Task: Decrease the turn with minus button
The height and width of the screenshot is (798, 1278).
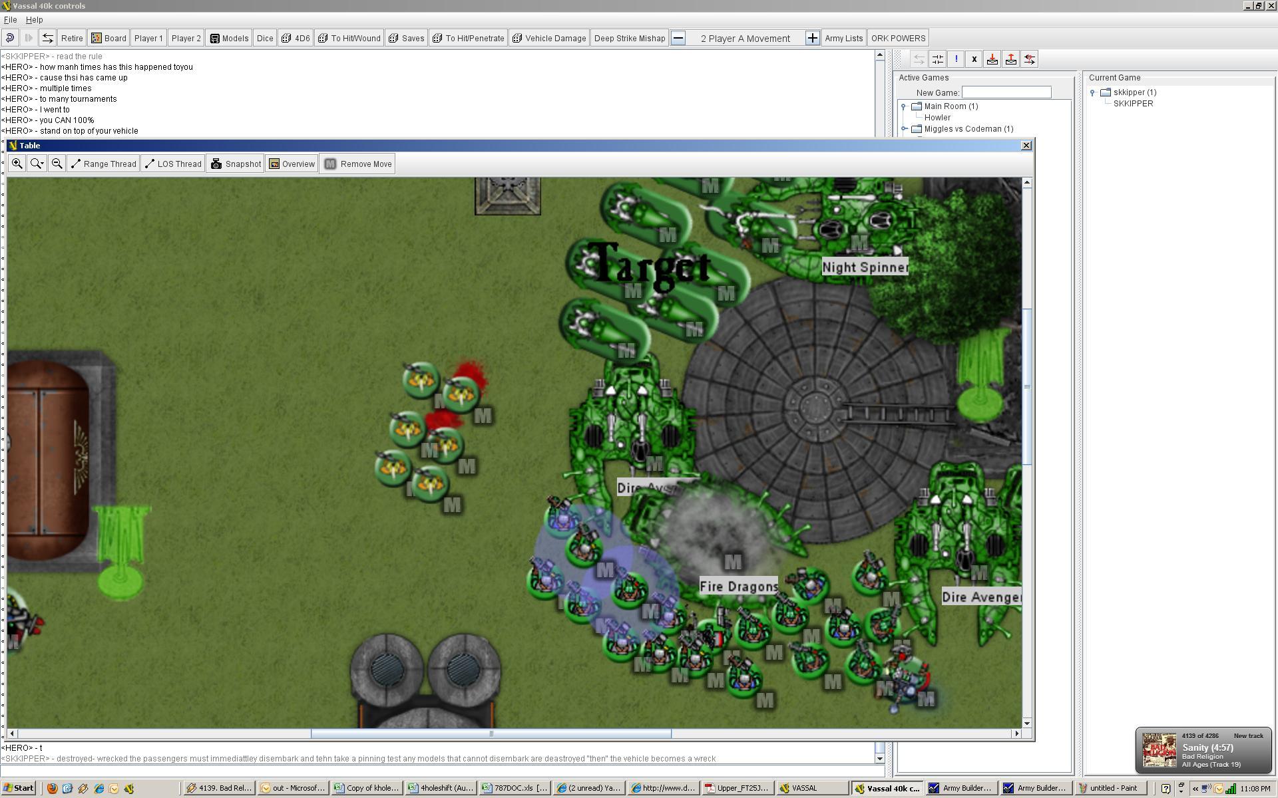Action: (x=678, y=38)
